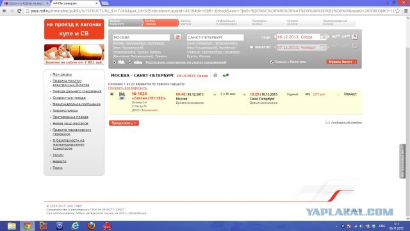Image resolution: width=410 pixels, height=231 pixels.
Task: Click the volume icon in system tray
Action: coord(361,226)
